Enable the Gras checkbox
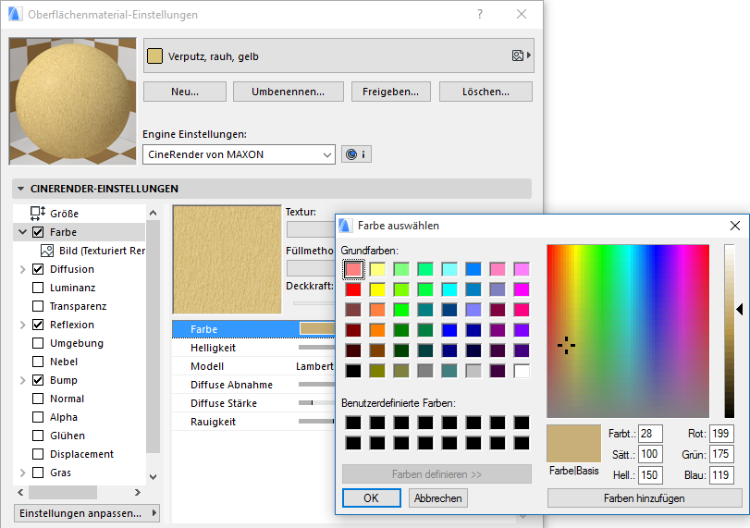Viewport: 750px width, 528px height. click(38, 473)
